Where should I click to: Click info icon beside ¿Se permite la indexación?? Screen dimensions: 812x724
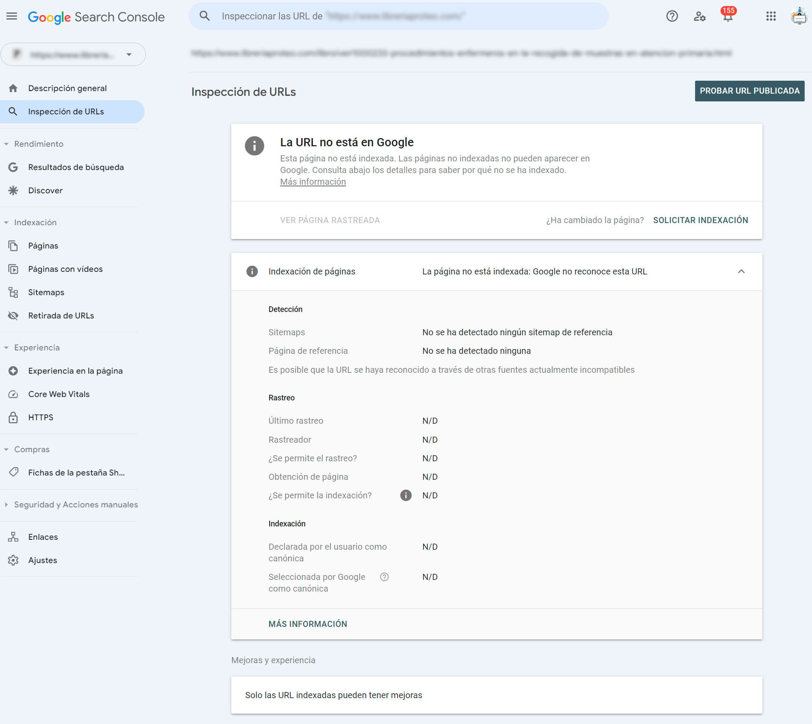coord(406,495)
